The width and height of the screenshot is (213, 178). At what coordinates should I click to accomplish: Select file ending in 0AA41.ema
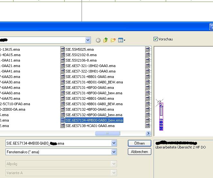point(10,71)
